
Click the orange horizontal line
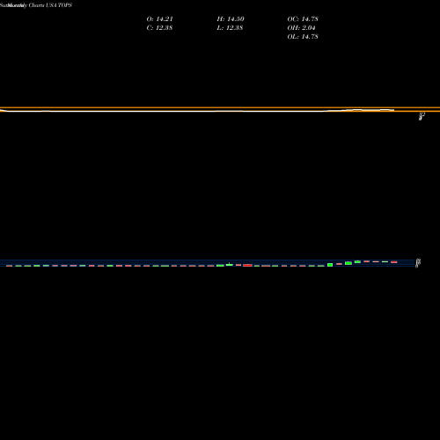pyautogui.click(x=220, y=107)
